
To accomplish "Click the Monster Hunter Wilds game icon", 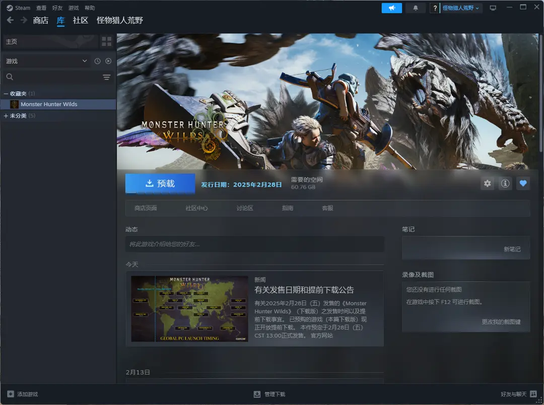I will (x=14, y=104).
